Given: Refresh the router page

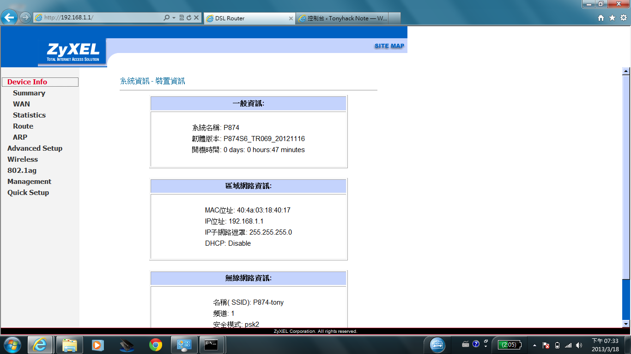Looking at the screenshot, I should coord(188,18).
